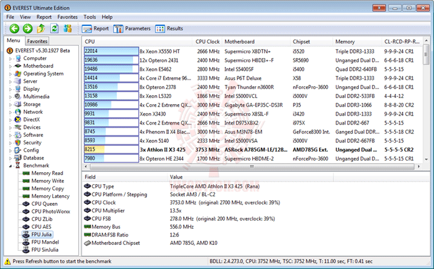Expand the Operating System node

coord(10,74)
